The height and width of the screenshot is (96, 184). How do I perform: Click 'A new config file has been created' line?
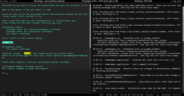(32, 23)
